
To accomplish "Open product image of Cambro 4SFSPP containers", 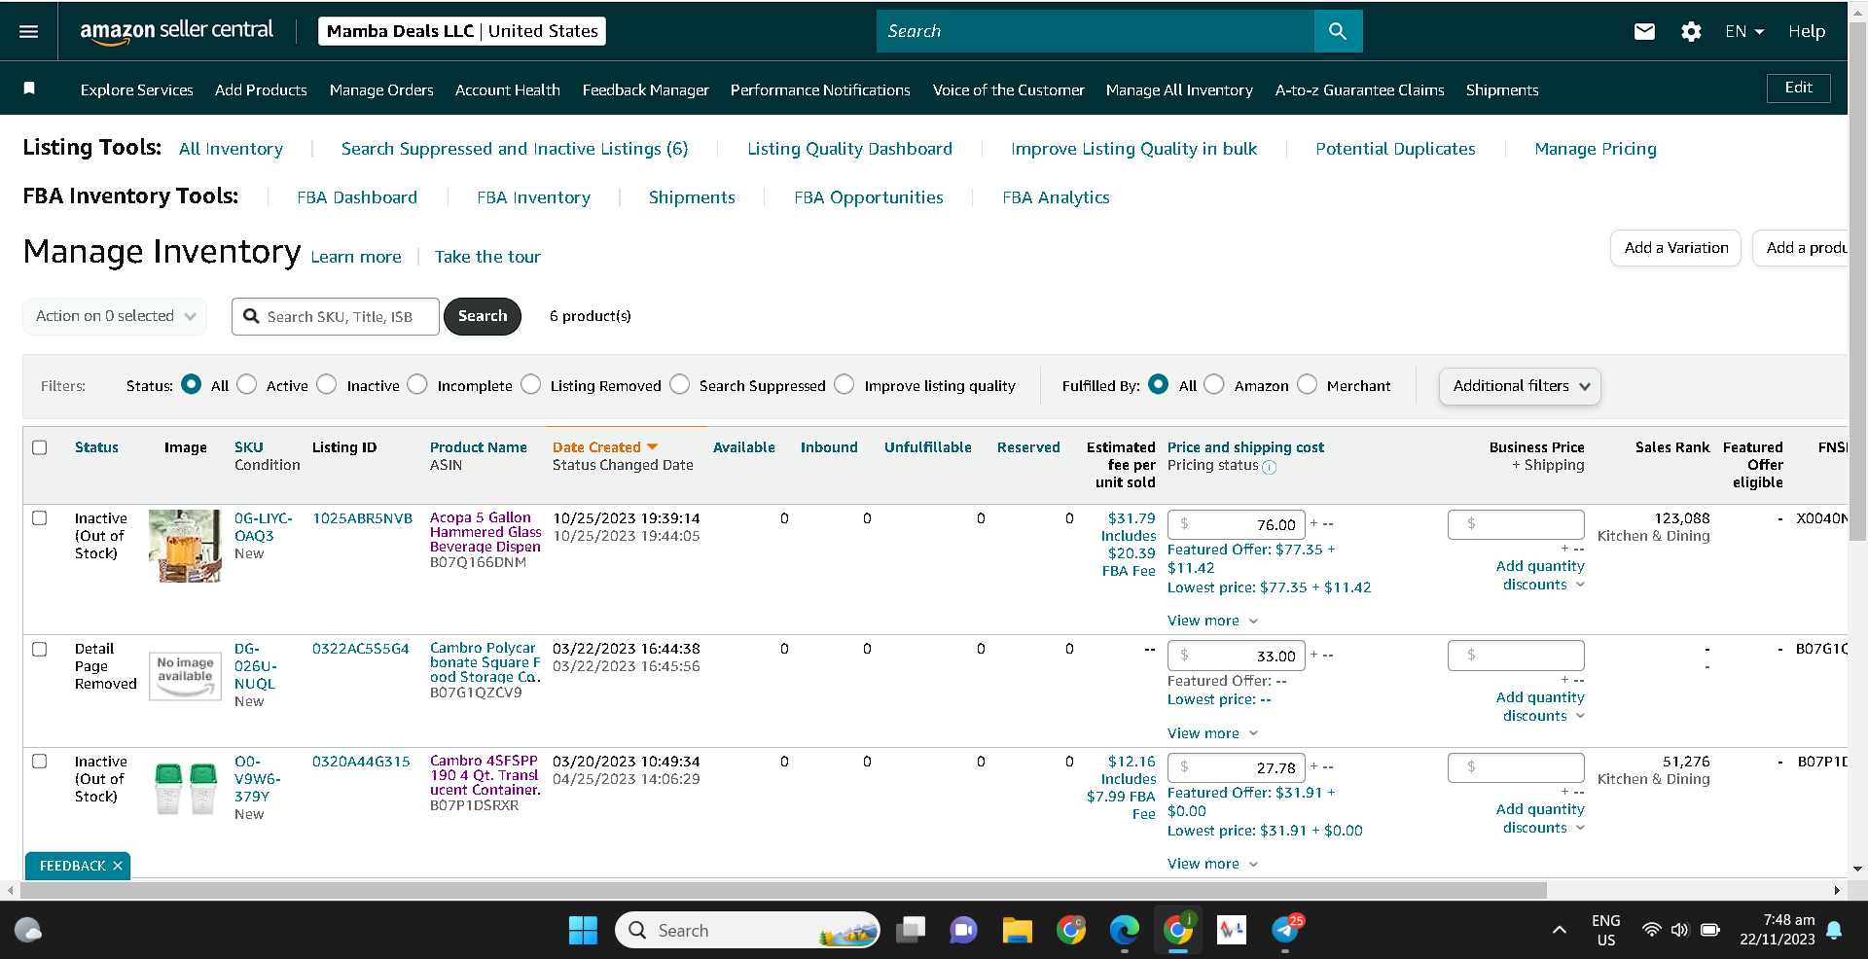I will [x=185, y=787].
